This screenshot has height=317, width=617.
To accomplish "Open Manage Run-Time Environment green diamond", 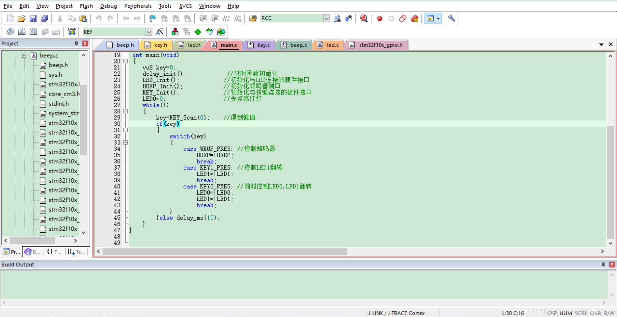I will pos(198,32).
